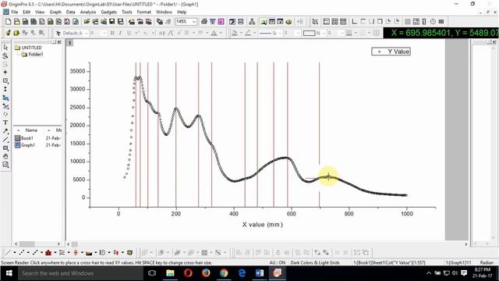
Task: Select the Pan hand tool
Action: coord(5,156)
